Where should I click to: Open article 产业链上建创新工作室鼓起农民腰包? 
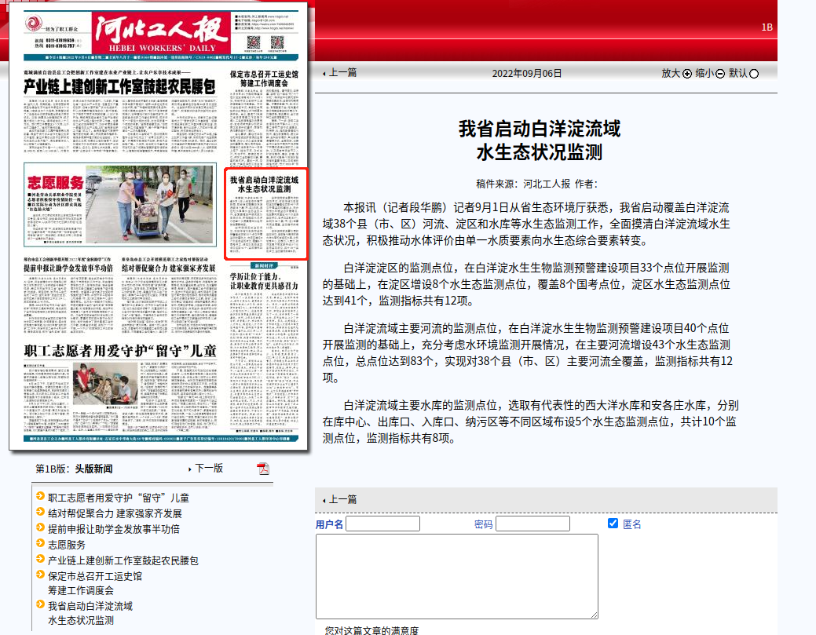(x=123, y=560)
